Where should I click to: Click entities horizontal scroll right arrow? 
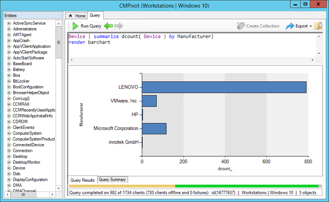(x=52, y=195)
